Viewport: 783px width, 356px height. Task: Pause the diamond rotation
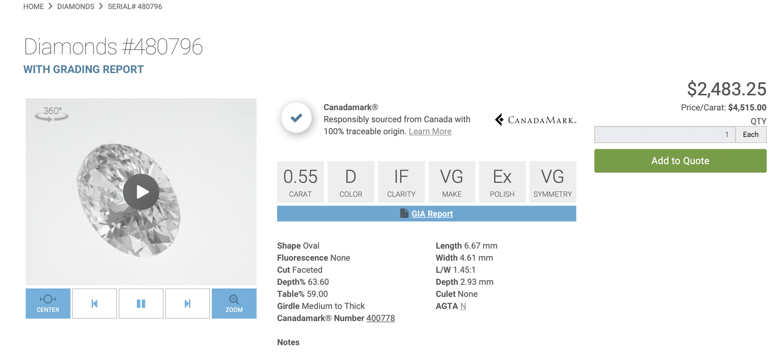(141, 303)
